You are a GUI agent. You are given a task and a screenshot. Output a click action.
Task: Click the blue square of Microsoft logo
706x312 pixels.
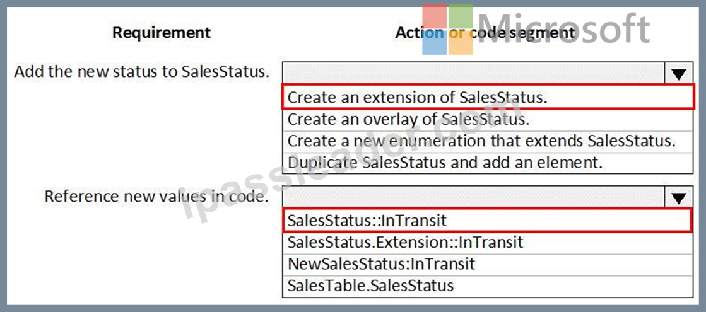[x=435, y=43]
